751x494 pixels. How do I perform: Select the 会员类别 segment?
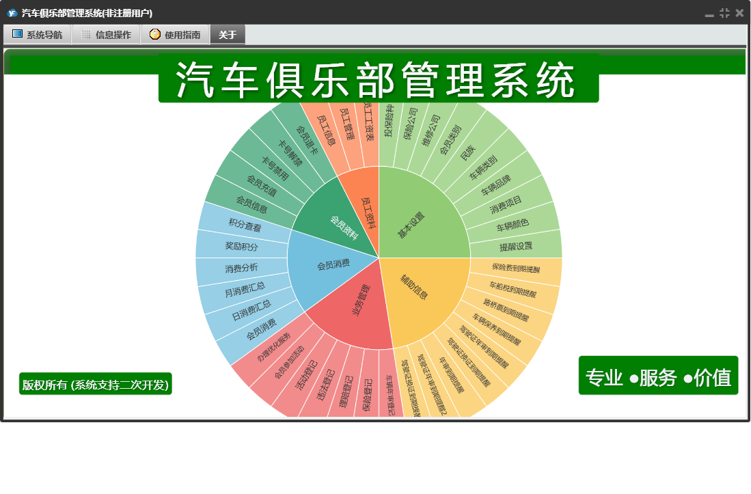point(451,141)
